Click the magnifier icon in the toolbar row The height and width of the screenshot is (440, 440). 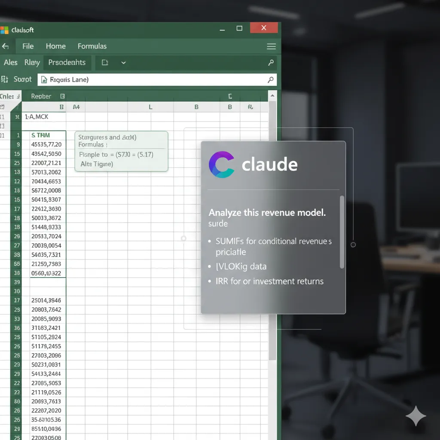(x=271, y=63)
